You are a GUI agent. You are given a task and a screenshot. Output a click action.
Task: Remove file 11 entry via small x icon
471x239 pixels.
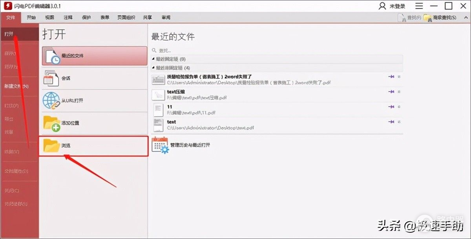[x=399, y=107]
